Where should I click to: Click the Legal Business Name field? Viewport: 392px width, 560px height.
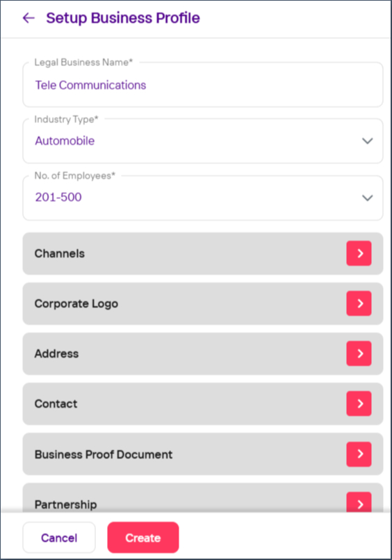point(202,85)
